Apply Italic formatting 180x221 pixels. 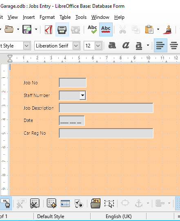point(126,45)
